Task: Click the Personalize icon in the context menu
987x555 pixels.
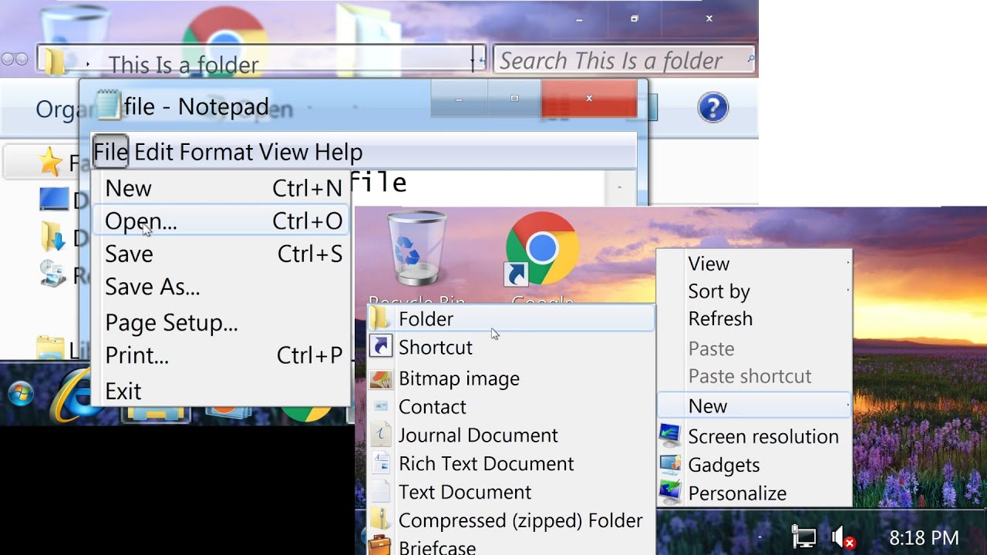Action: pyautogui.click(x=670, y=493)
